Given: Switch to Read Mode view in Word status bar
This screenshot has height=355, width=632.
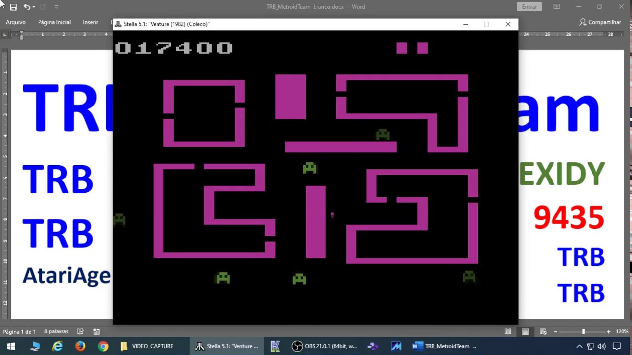Looking at the screenshot, I should [508, 332].
